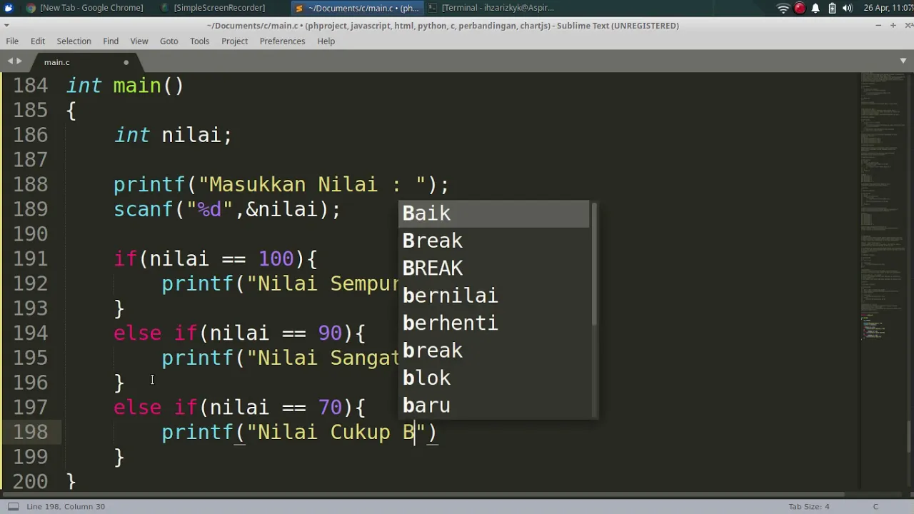Click 'int nilai;' declaration

pos(173,135)
